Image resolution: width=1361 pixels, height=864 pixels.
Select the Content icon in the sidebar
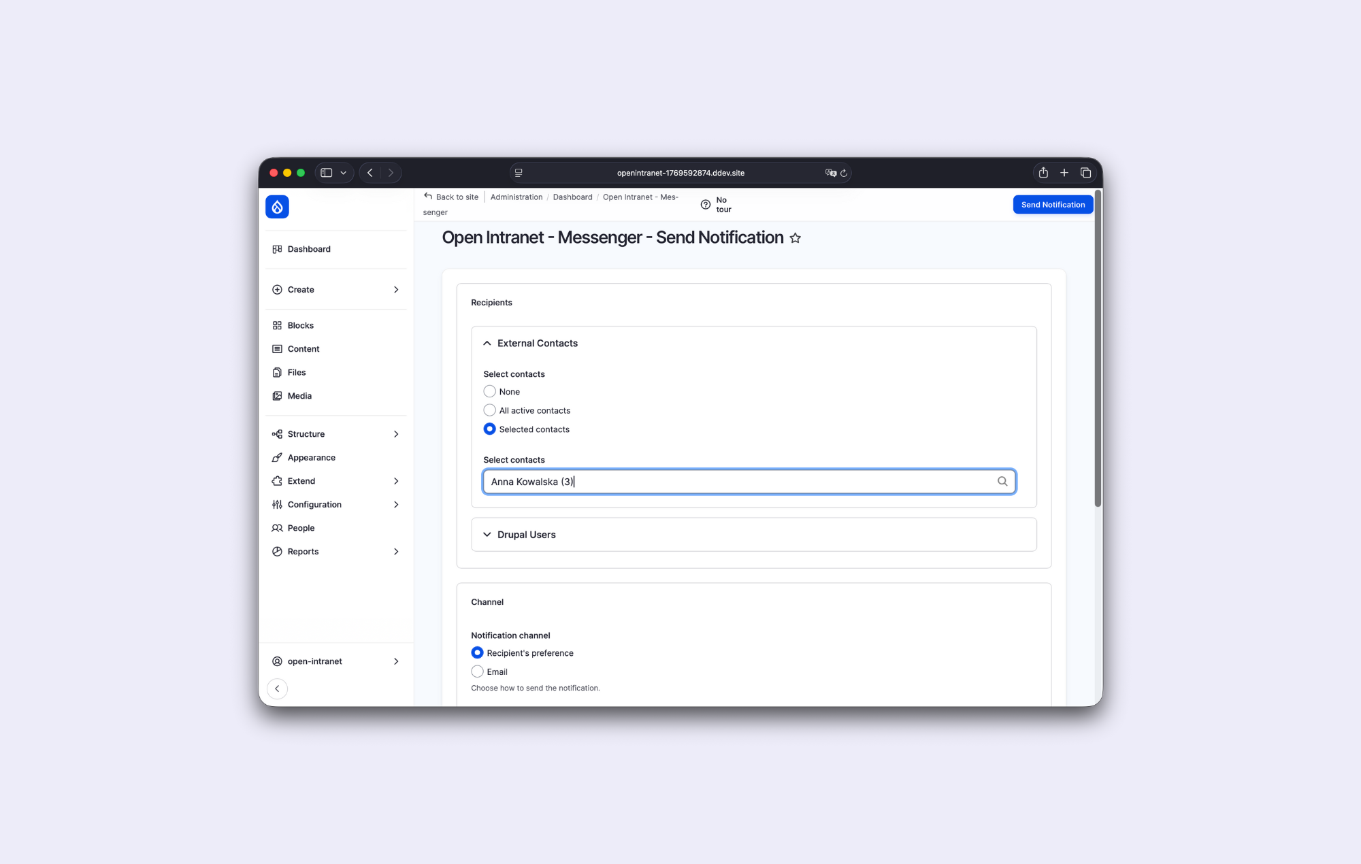(x=277, y=348)
